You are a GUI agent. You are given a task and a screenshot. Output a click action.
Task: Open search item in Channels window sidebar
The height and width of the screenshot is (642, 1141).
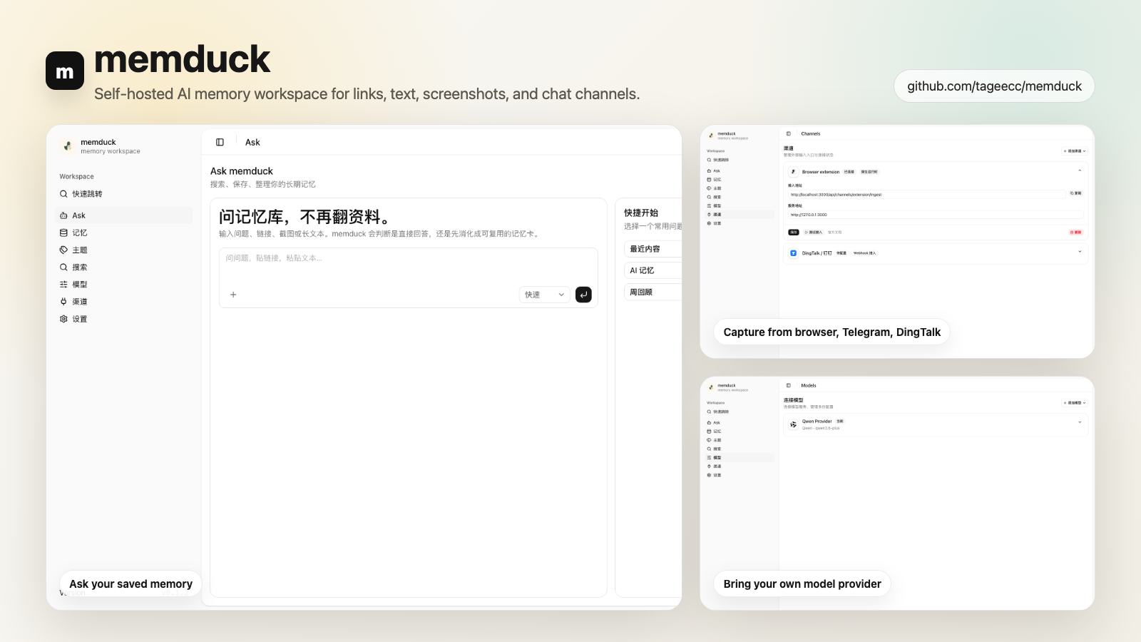tap(740, 197)
